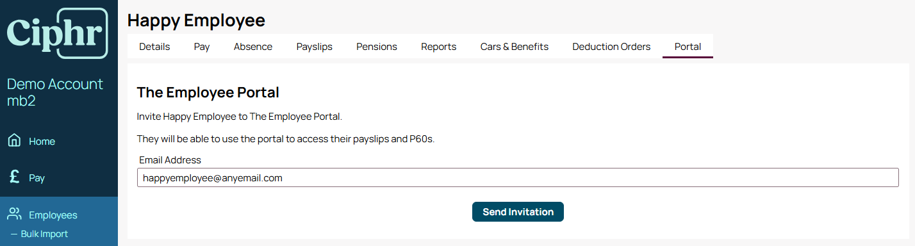915x246 pixels.
Task: Switch to the Pay tab
Action: pos(202,46)
